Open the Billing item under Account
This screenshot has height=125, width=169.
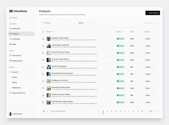point(15,82)
